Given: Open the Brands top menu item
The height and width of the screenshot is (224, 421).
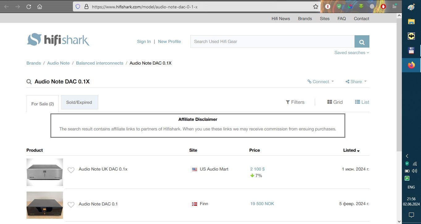Looking at the screenshot, I should (x=305, y=19).
